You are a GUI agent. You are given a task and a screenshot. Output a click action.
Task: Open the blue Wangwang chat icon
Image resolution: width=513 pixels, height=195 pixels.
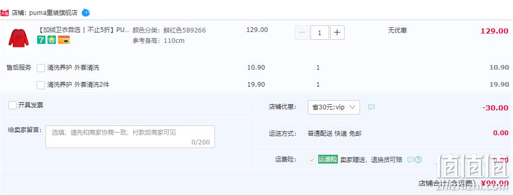(x=85, y=13)
